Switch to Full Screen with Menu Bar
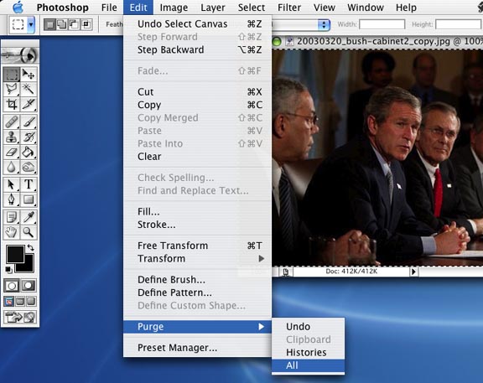 (20, 301)
